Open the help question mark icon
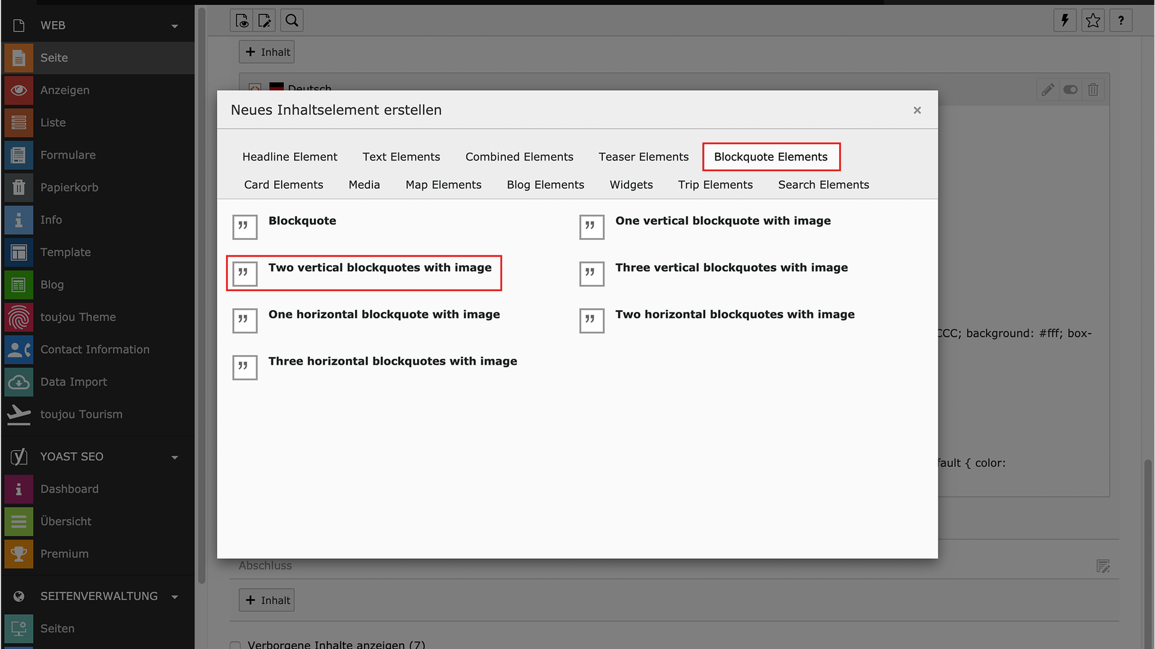The height and width of the screenshot is (649, 1155). tap(1121, 20)
